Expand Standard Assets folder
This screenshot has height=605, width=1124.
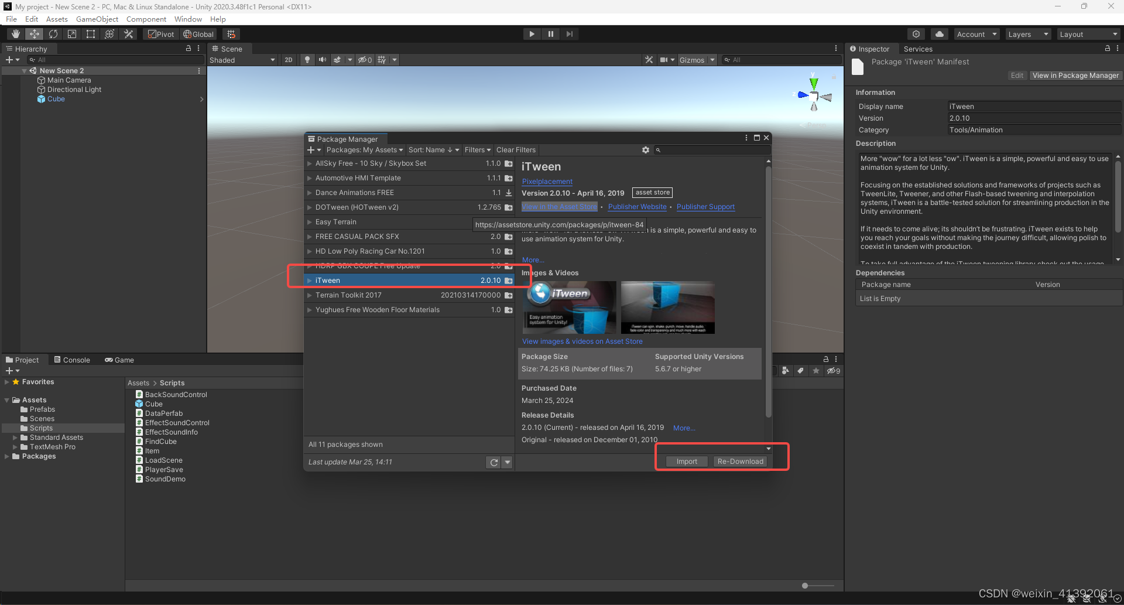coord(15,437)
